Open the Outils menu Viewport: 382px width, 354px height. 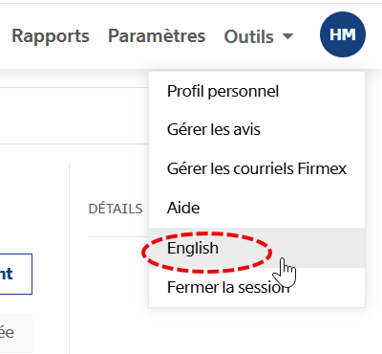(258, 36)
